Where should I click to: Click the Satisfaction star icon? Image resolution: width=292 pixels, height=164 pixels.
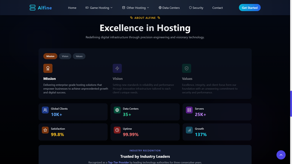point(45,130)
